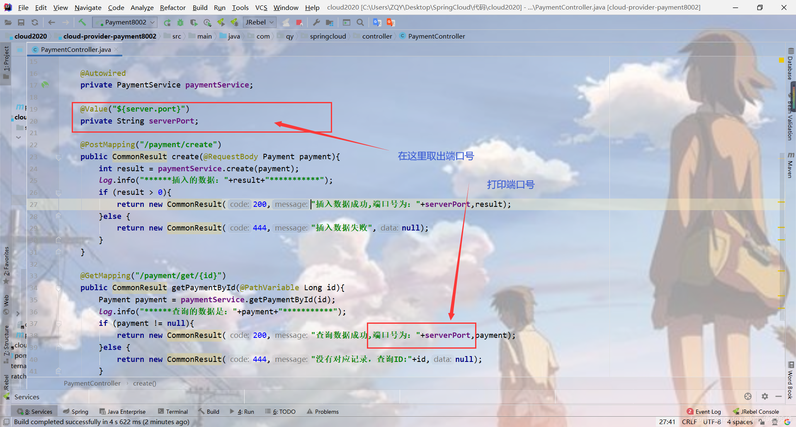Screen dimensions: 796x427
Task: Open the 6: TODO tool window
Action: pos(281,412)
